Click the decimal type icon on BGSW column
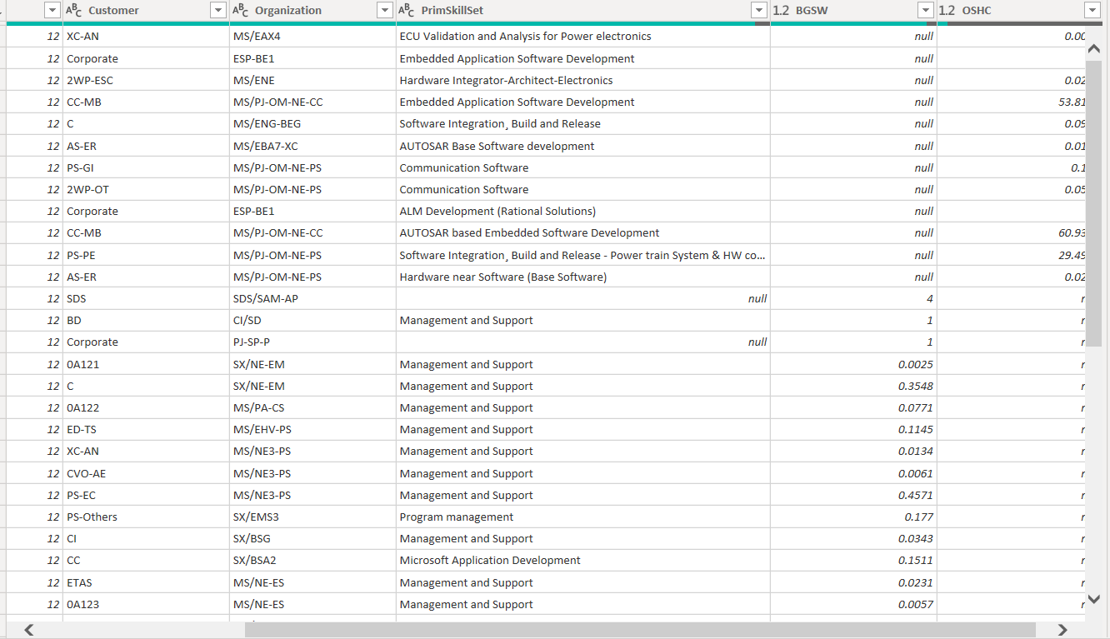Screen dimensions: 1110x639 pyautogui.click(x=781, y=10)
